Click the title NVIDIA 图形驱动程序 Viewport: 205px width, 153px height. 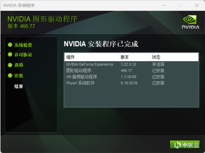click(42, 19)
